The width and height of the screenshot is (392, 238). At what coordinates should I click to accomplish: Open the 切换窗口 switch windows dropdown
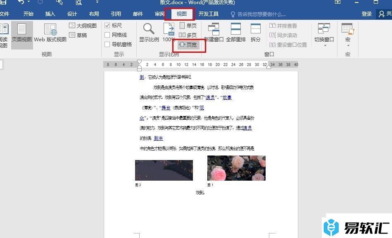click(x=324, y=35)
